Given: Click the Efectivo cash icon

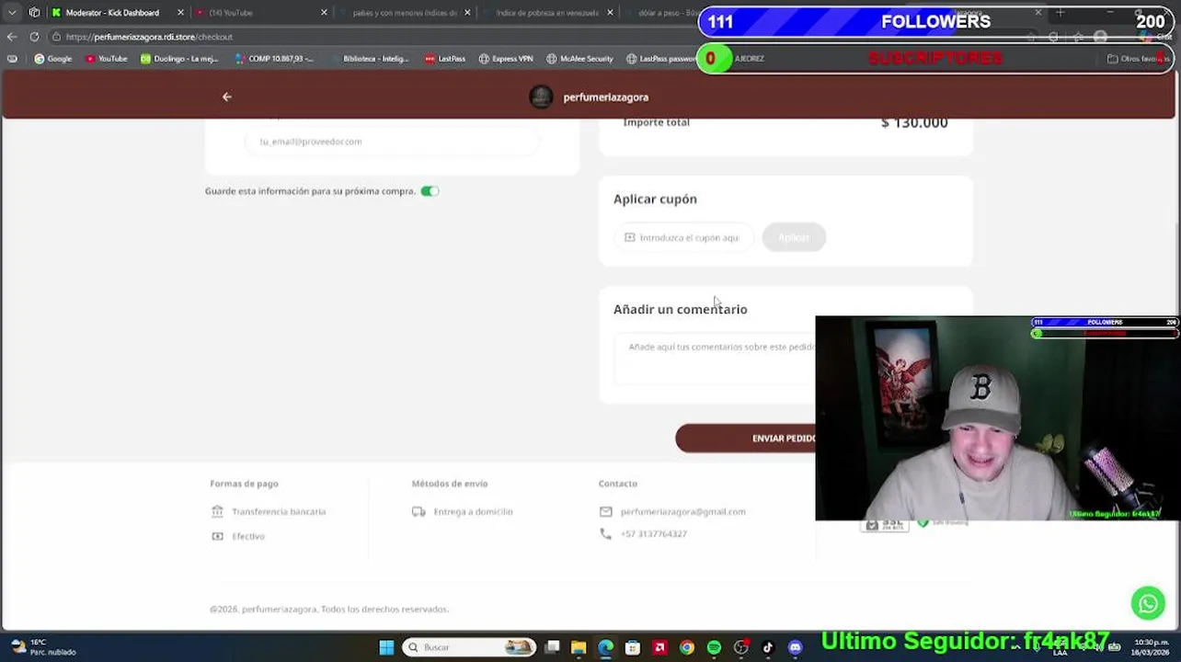Looking at the screenshot, I should click(217, 536).
